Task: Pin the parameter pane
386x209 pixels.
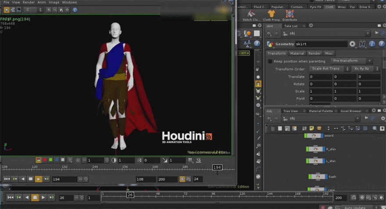Action: [376, 33]
